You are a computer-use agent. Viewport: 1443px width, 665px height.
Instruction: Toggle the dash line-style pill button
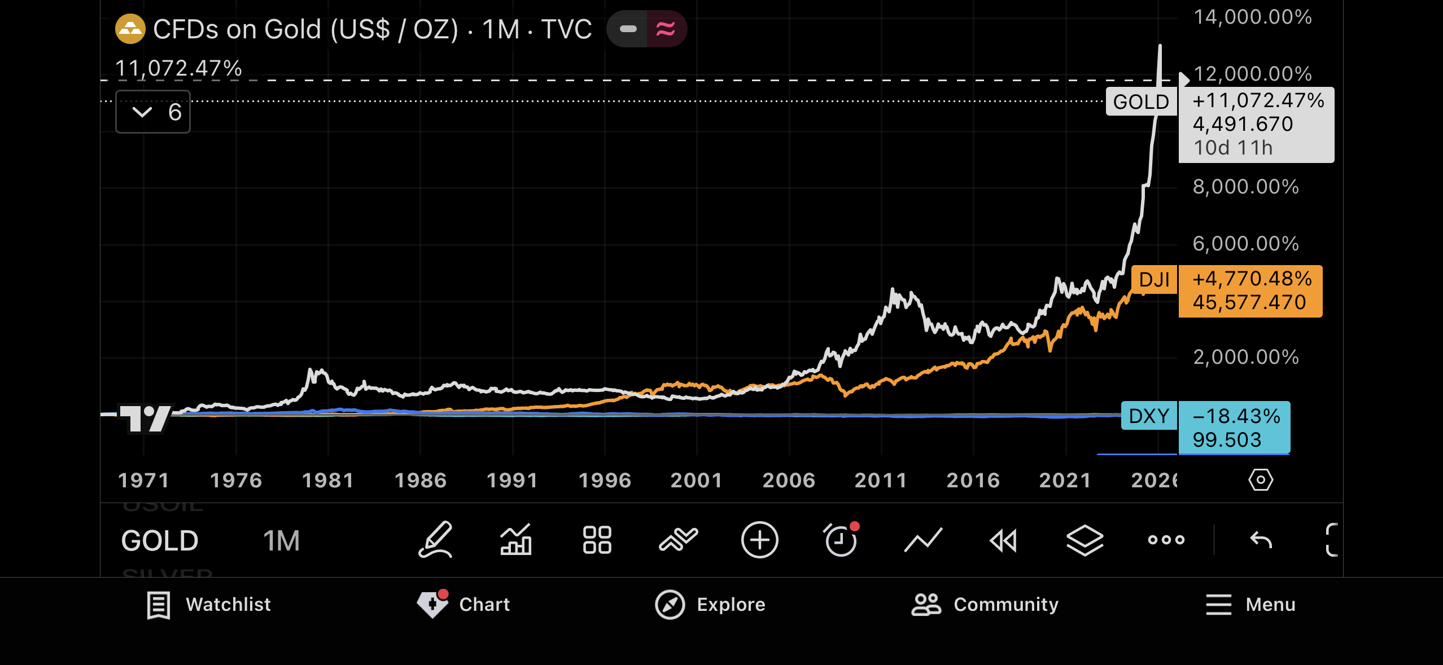pos(628,29)
